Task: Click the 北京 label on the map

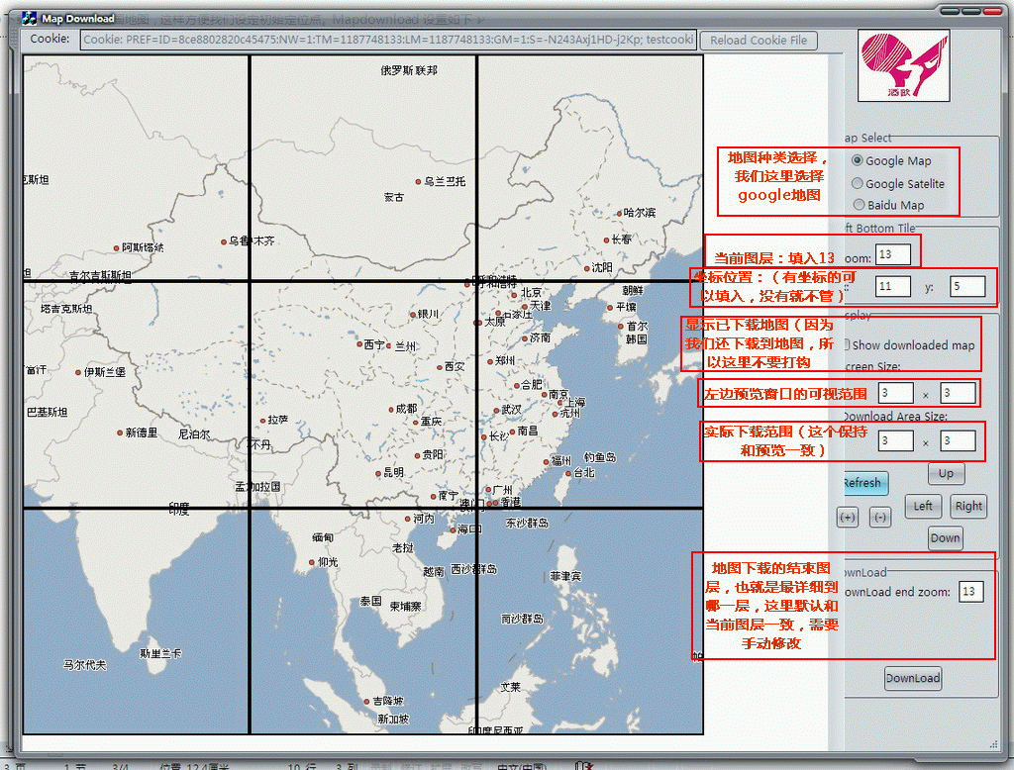Action: [531, 293]
